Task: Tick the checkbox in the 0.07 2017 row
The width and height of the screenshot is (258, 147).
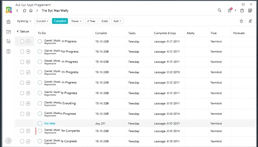Action: point(22,51)
